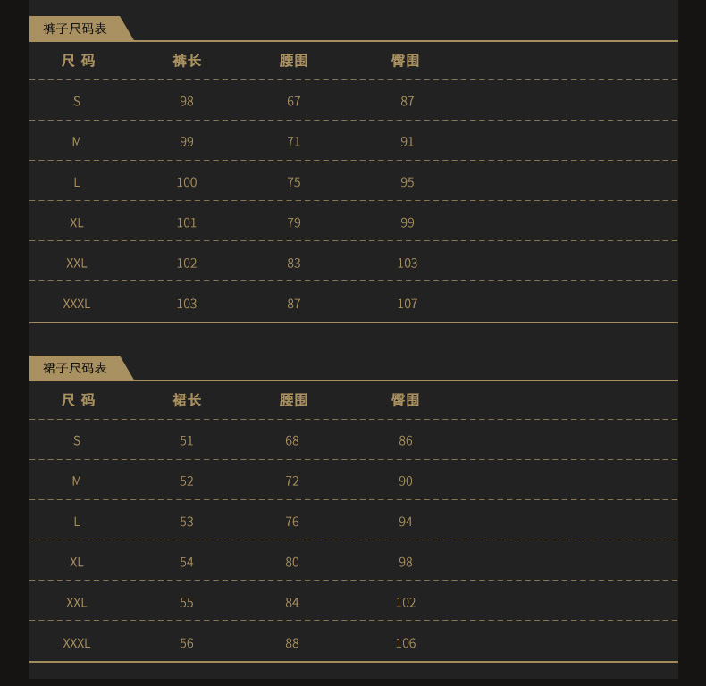This screenshot has width=706, height=686.
Task: Click 腰围 header in skirt table
Action: click(293, 400)
